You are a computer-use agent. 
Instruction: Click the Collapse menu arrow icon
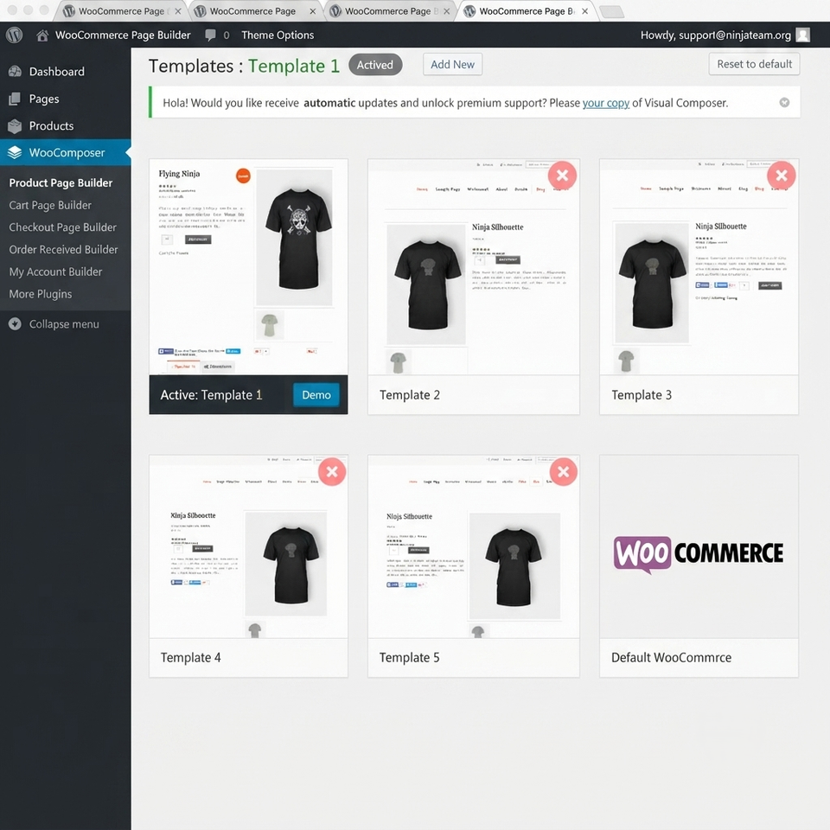(x=15, y=324)
